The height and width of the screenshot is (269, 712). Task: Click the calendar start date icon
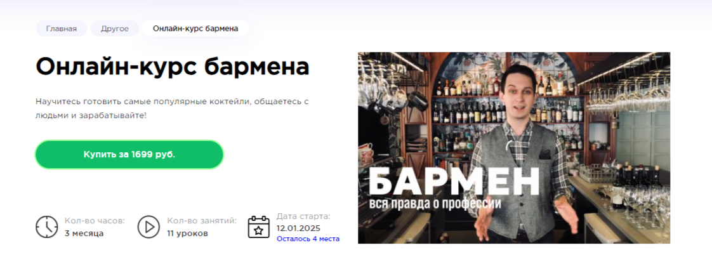[x=259, y=227]
